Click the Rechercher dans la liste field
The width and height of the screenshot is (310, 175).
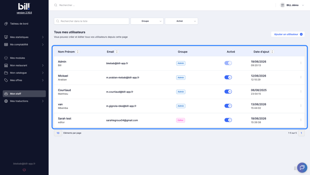[92, 21]
